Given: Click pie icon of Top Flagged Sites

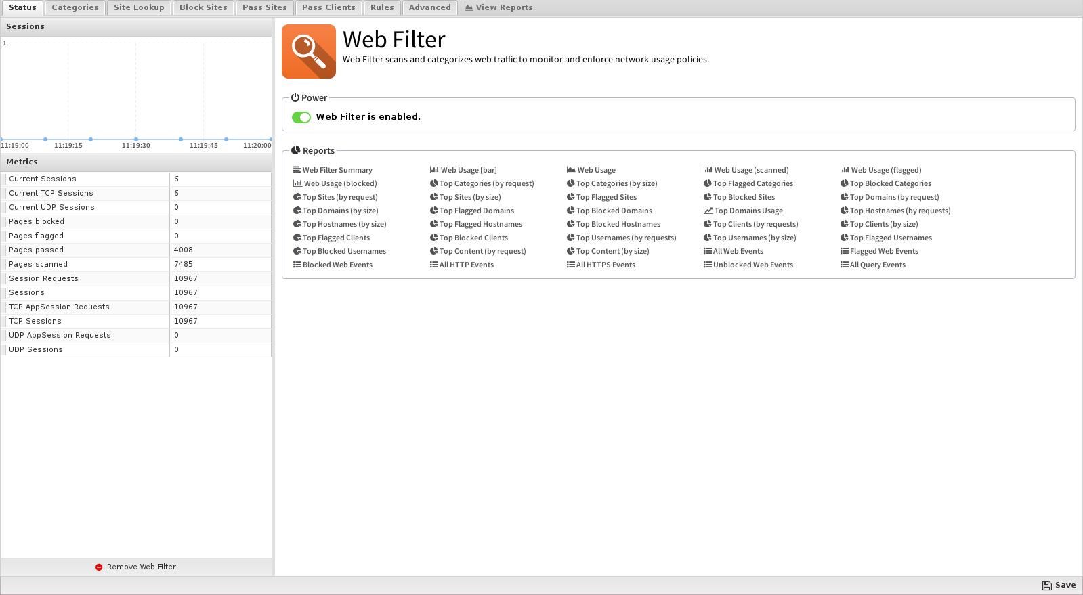Looking at the screenshot, I should (x=570, y=197).
